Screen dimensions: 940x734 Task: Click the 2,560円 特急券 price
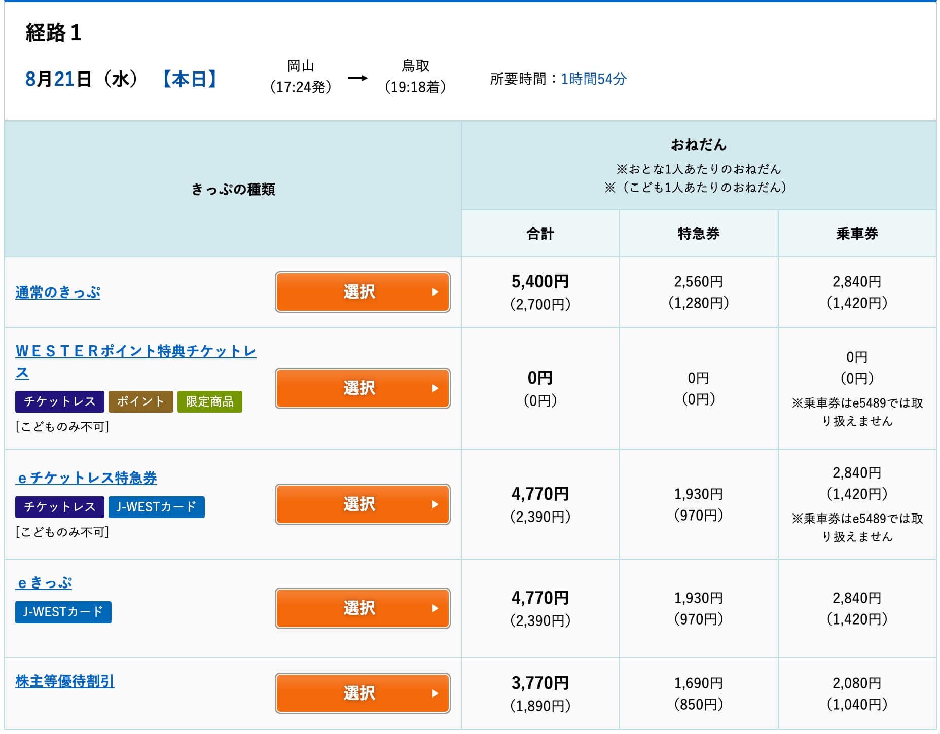pos(699,281)
